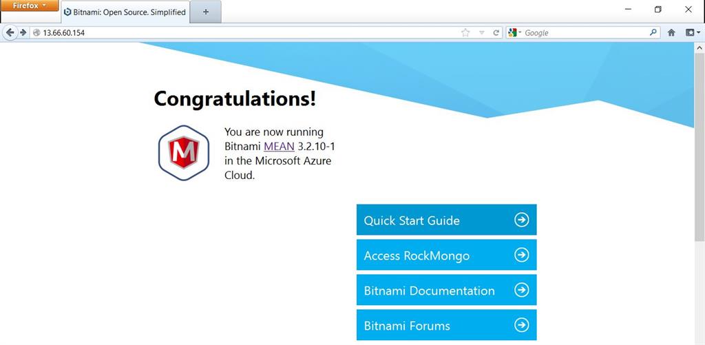The image size is (705, 345).
Task: Open a new tab with the plus button
Action: tap(205, 12)
